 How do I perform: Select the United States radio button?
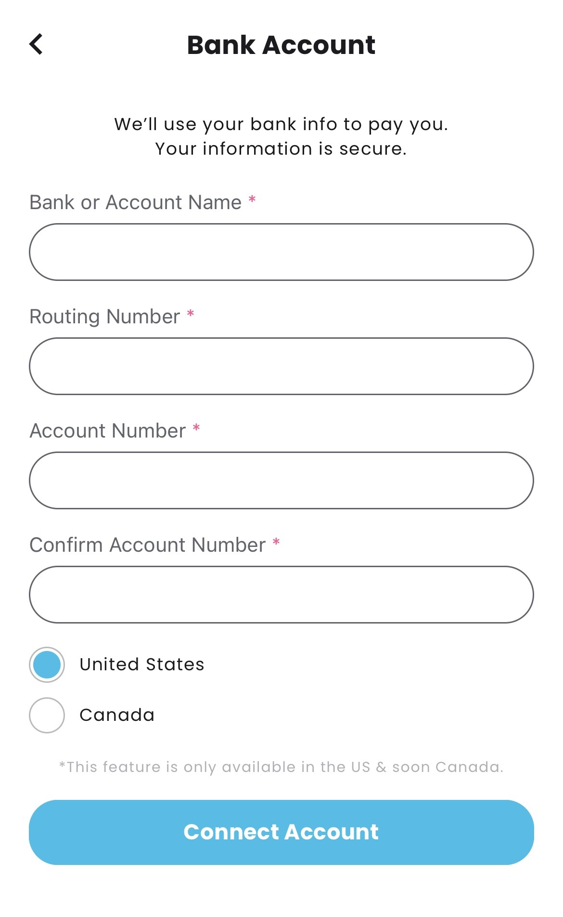coord(47,664)
